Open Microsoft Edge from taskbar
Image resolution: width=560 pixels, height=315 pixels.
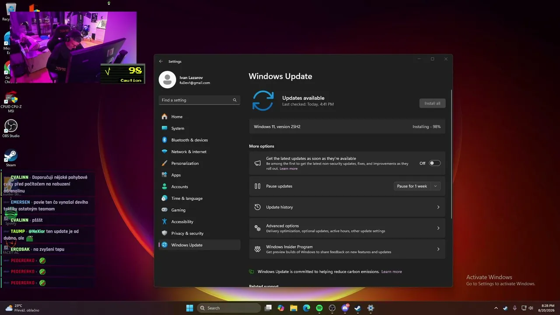tap(307, 308)
